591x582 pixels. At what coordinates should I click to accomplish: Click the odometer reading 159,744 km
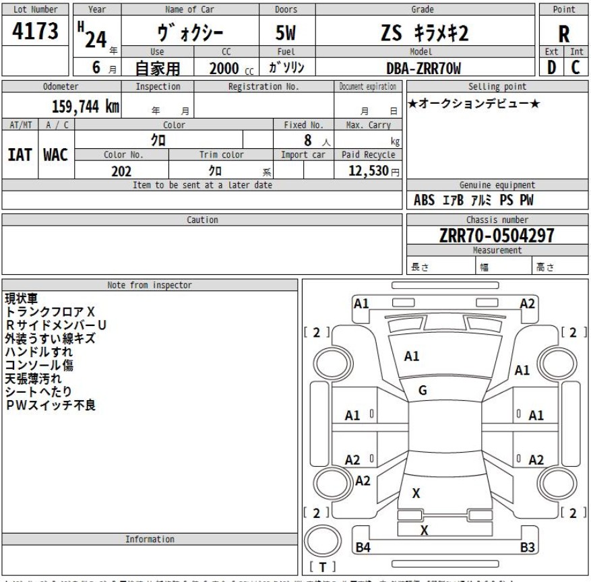86,107
